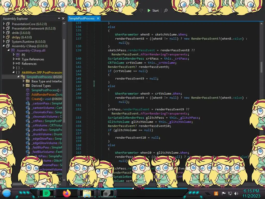265x199 pixels.
Task: Close the SimplePostProcess tab
Action: tap(98, 18)
